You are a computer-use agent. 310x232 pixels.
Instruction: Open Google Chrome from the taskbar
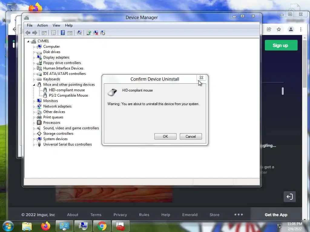click(102, 226)
